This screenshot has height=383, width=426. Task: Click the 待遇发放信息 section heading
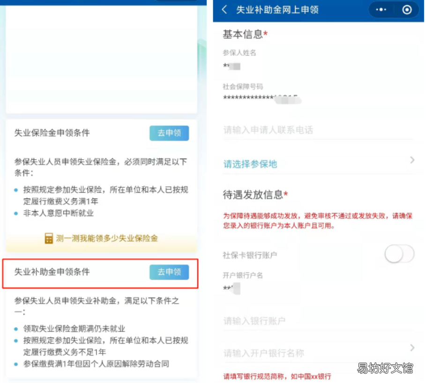pos(255,195)
